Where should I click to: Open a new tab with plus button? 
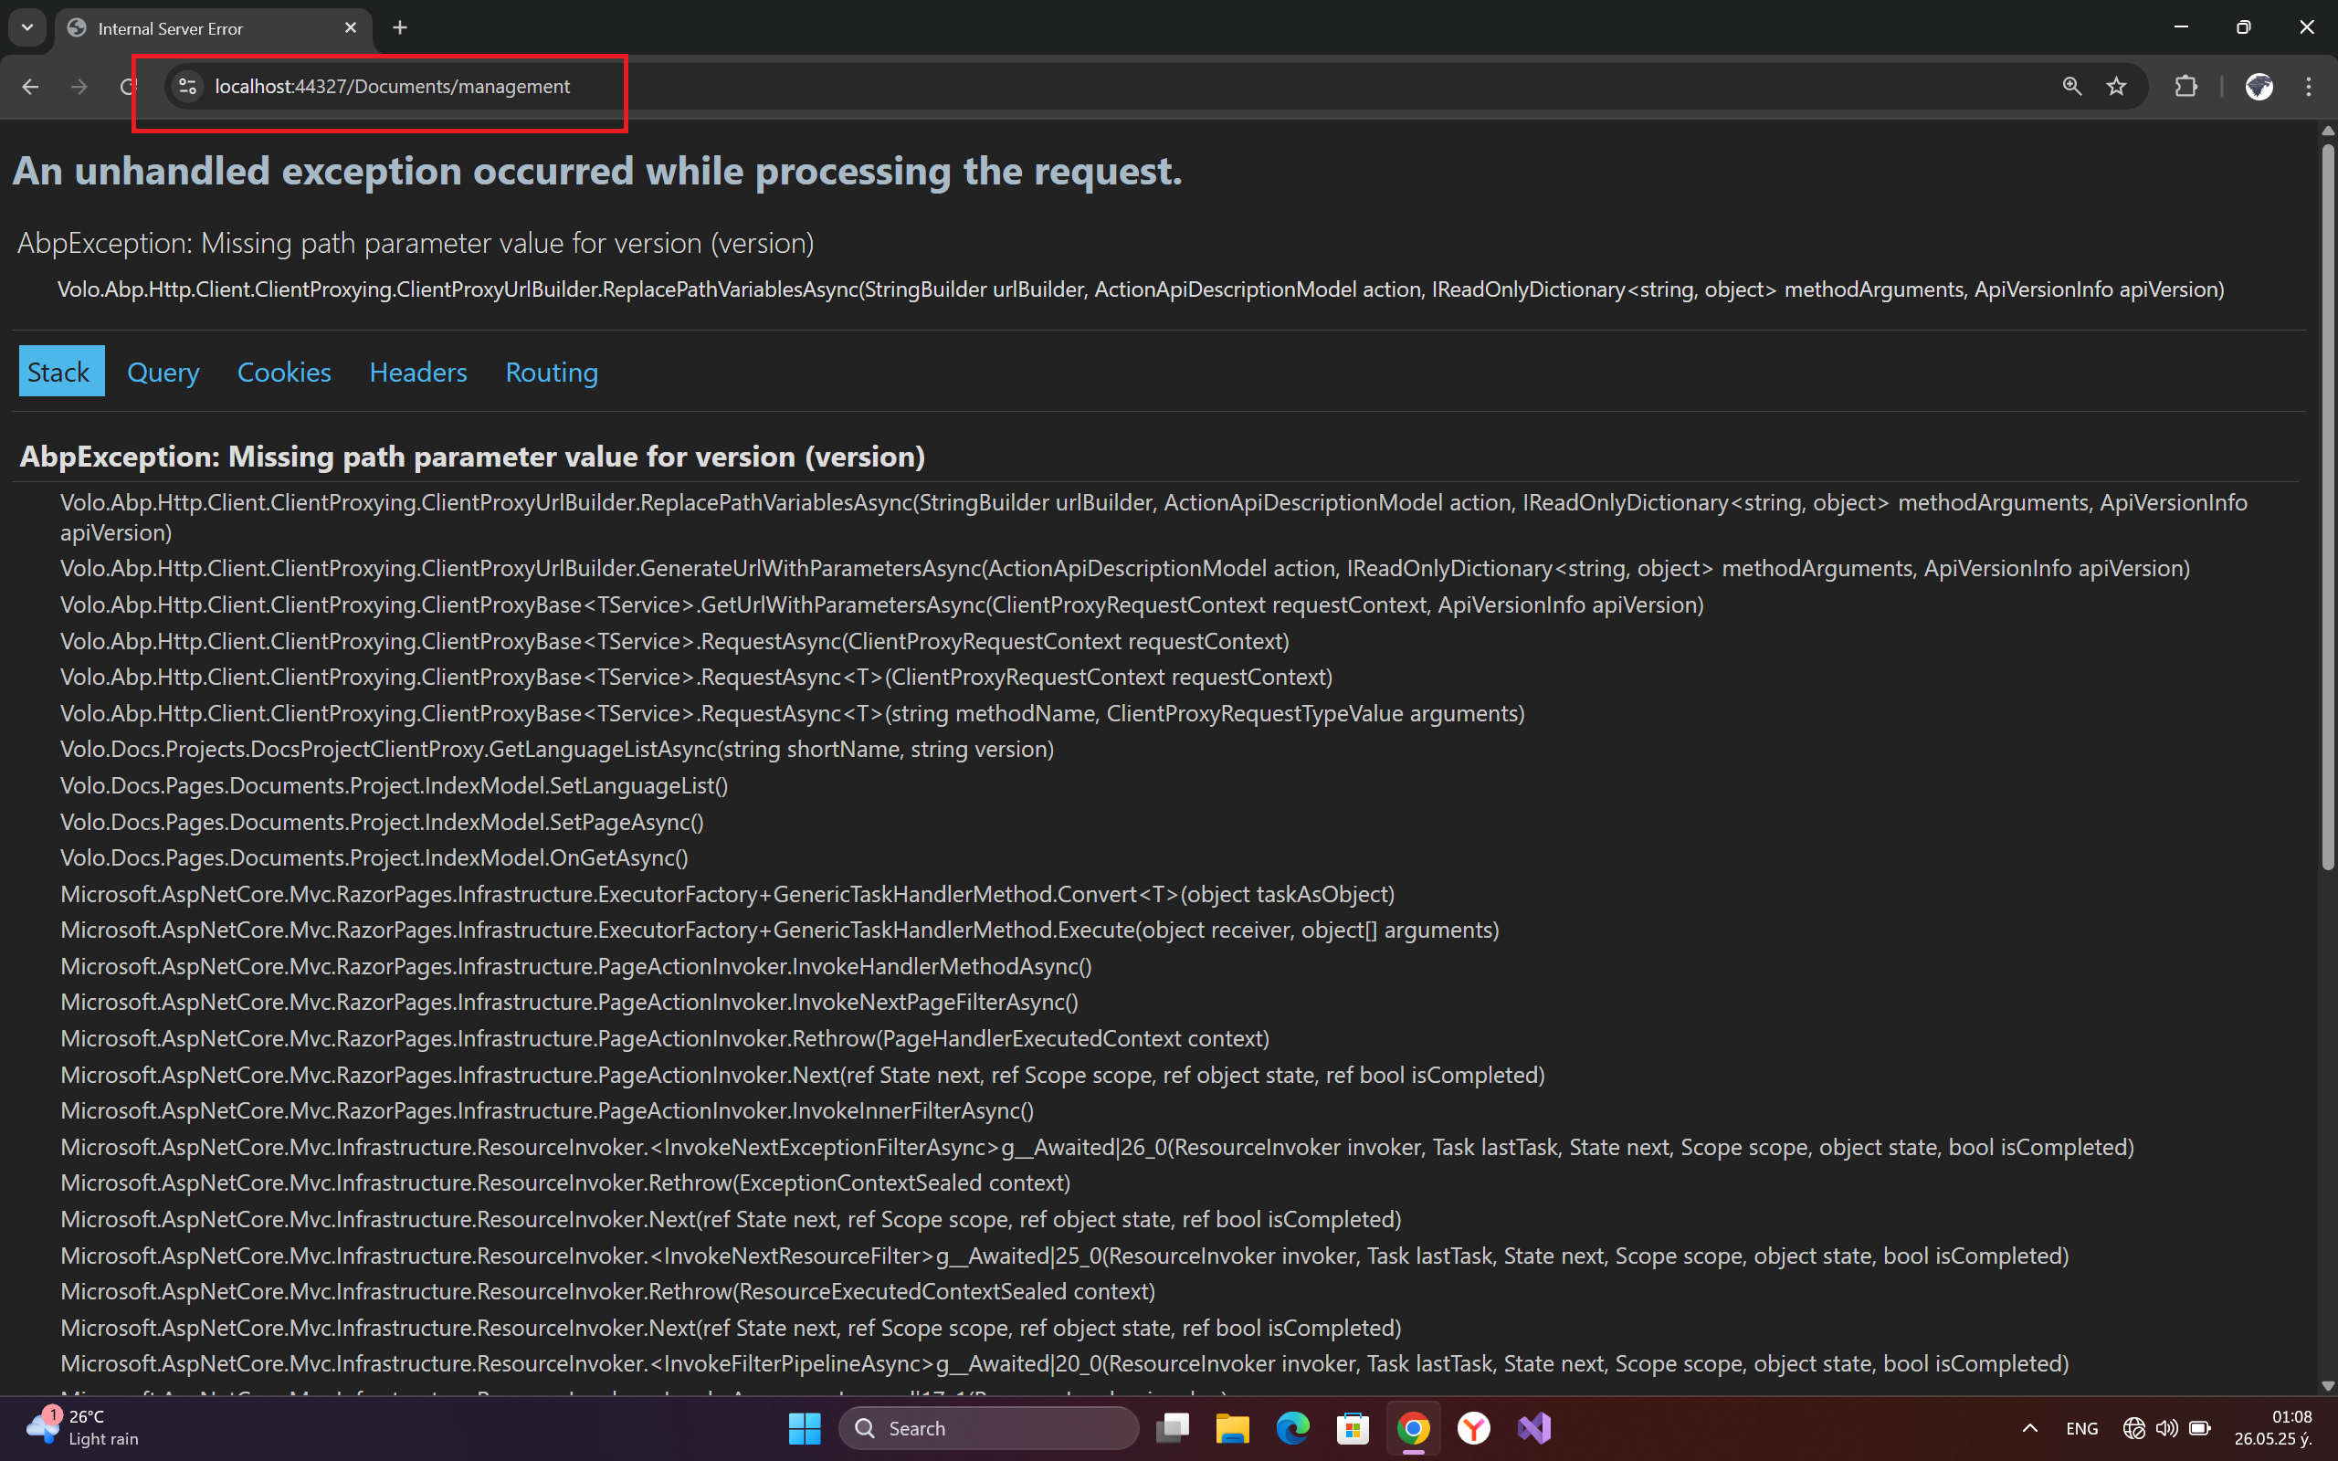coord(400,28)
